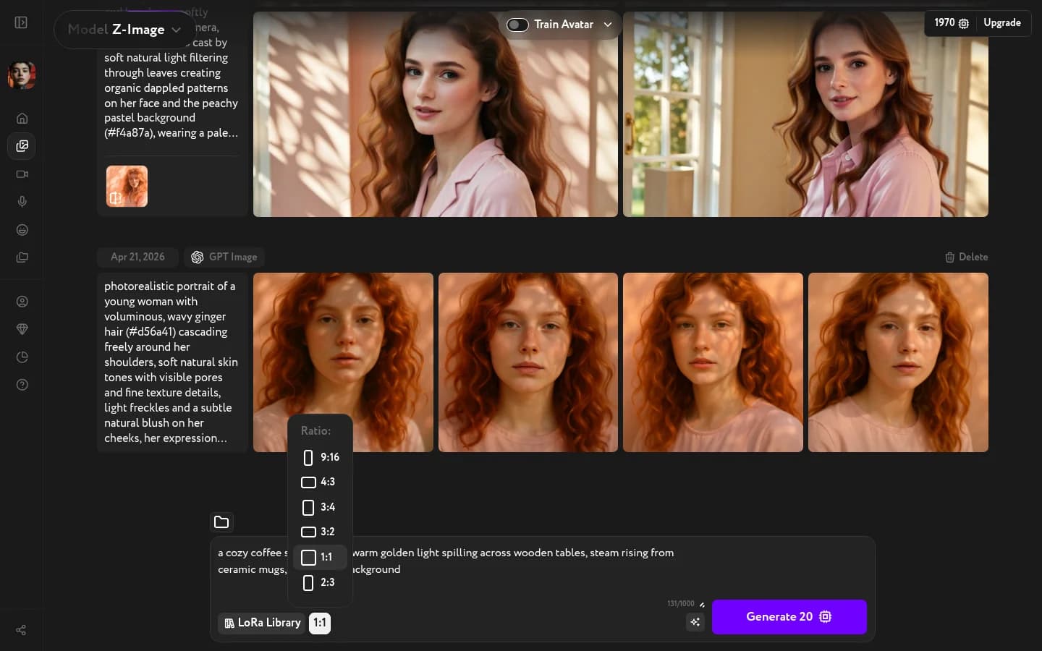Open the diamond premium icon in the sidebar

22,329
